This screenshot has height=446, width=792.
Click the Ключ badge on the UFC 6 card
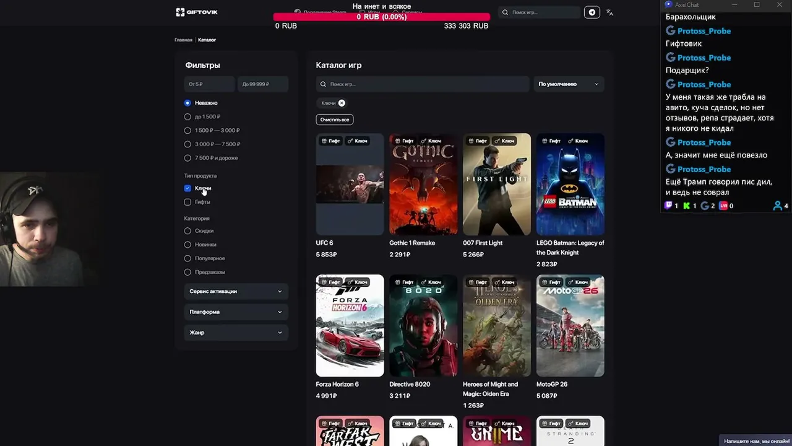tap(357, 141)
